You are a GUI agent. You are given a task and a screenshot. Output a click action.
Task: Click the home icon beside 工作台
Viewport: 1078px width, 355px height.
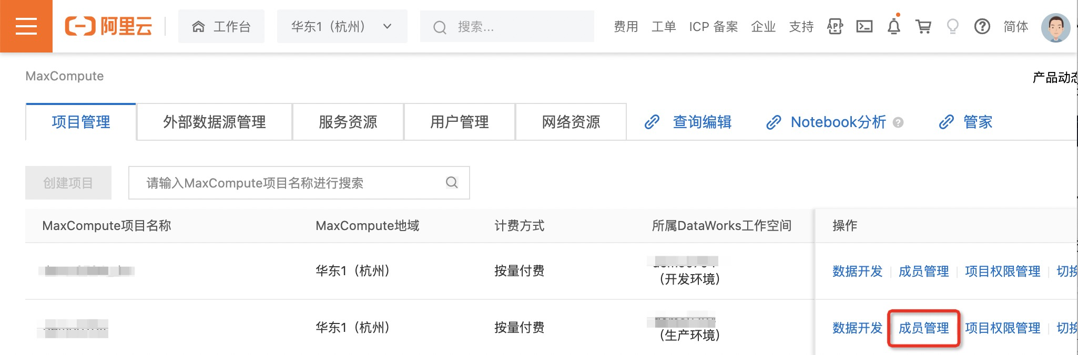[198, 27]
